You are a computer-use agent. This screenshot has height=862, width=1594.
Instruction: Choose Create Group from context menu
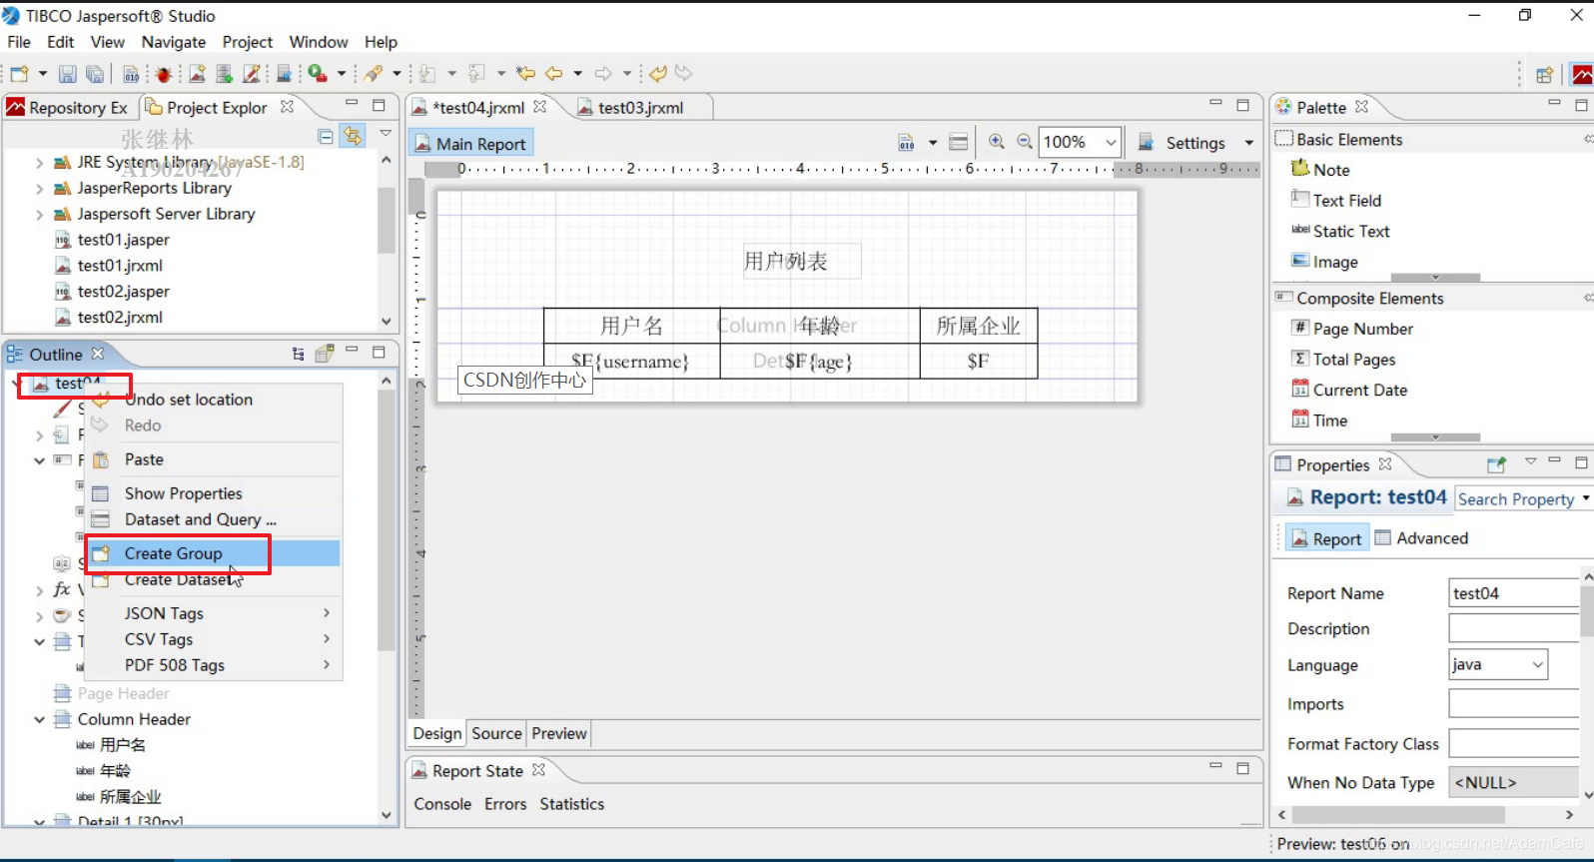point(213,553)
